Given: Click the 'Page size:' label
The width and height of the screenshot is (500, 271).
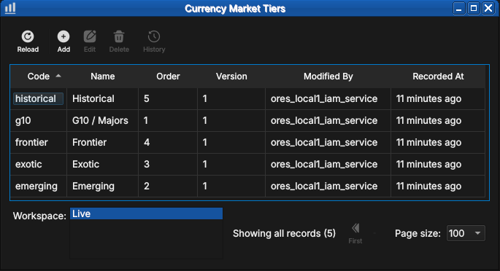Looking at the screenshot, I should 418,233.
